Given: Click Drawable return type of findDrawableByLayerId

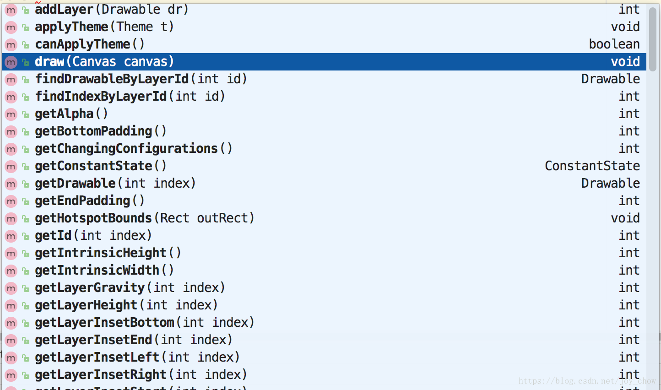Looking at the screenshot, I should point(611,79).
